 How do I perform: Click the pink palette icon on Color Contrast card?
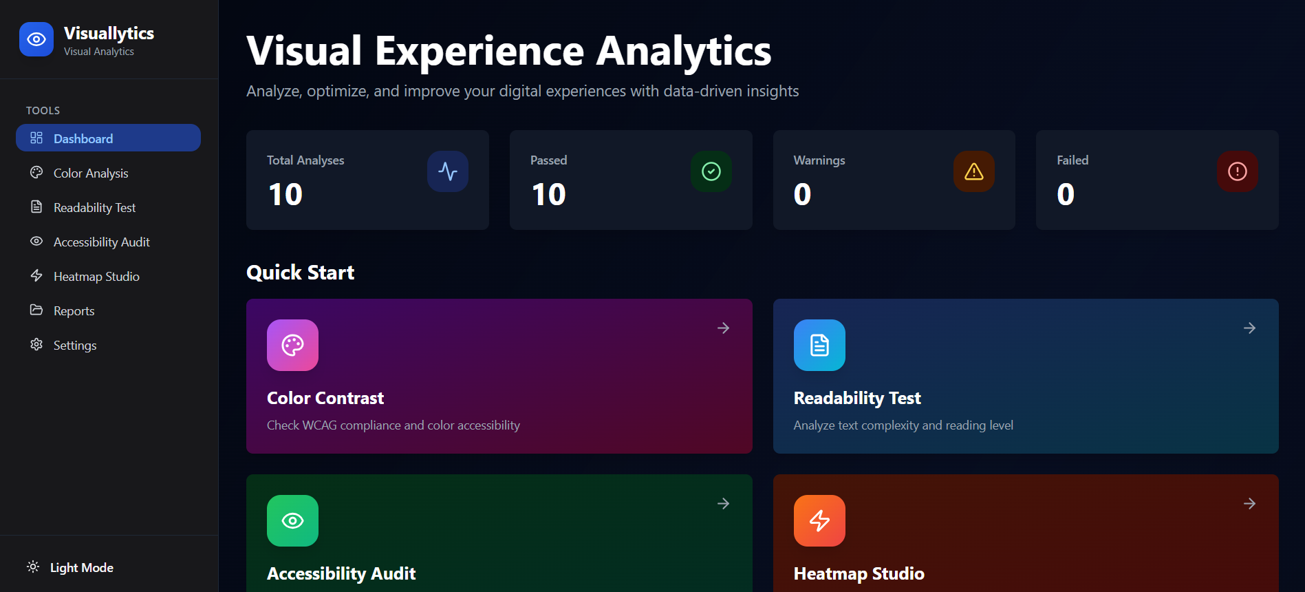(292, 345)
